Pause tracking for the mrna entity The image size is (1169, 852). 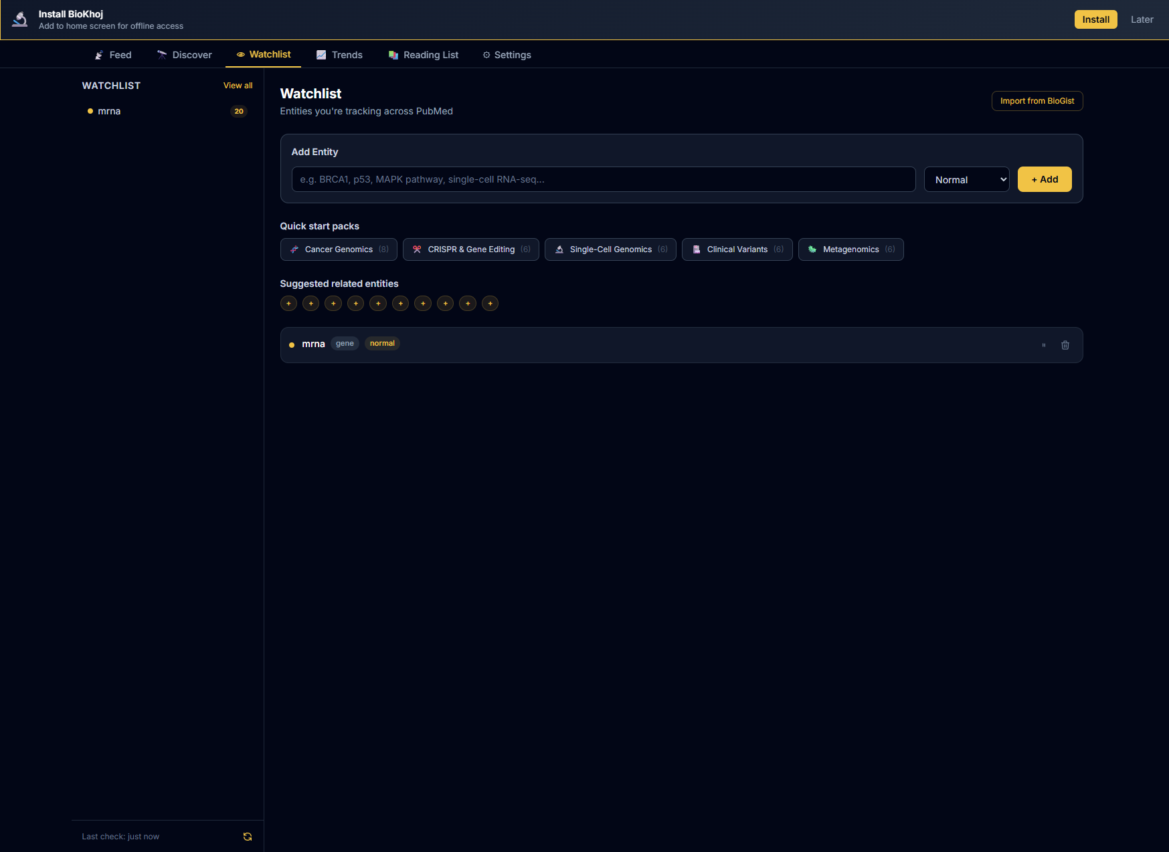(x=1043, y=345)
